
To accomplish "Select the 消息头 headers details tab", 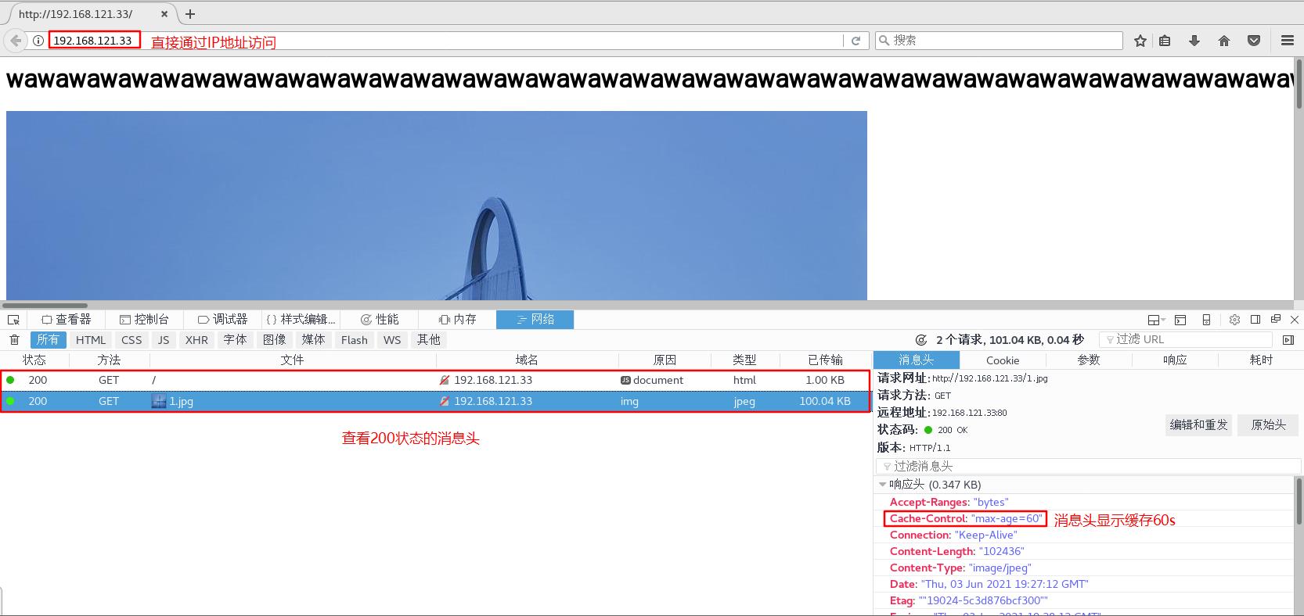I will [x=917, y=360].
